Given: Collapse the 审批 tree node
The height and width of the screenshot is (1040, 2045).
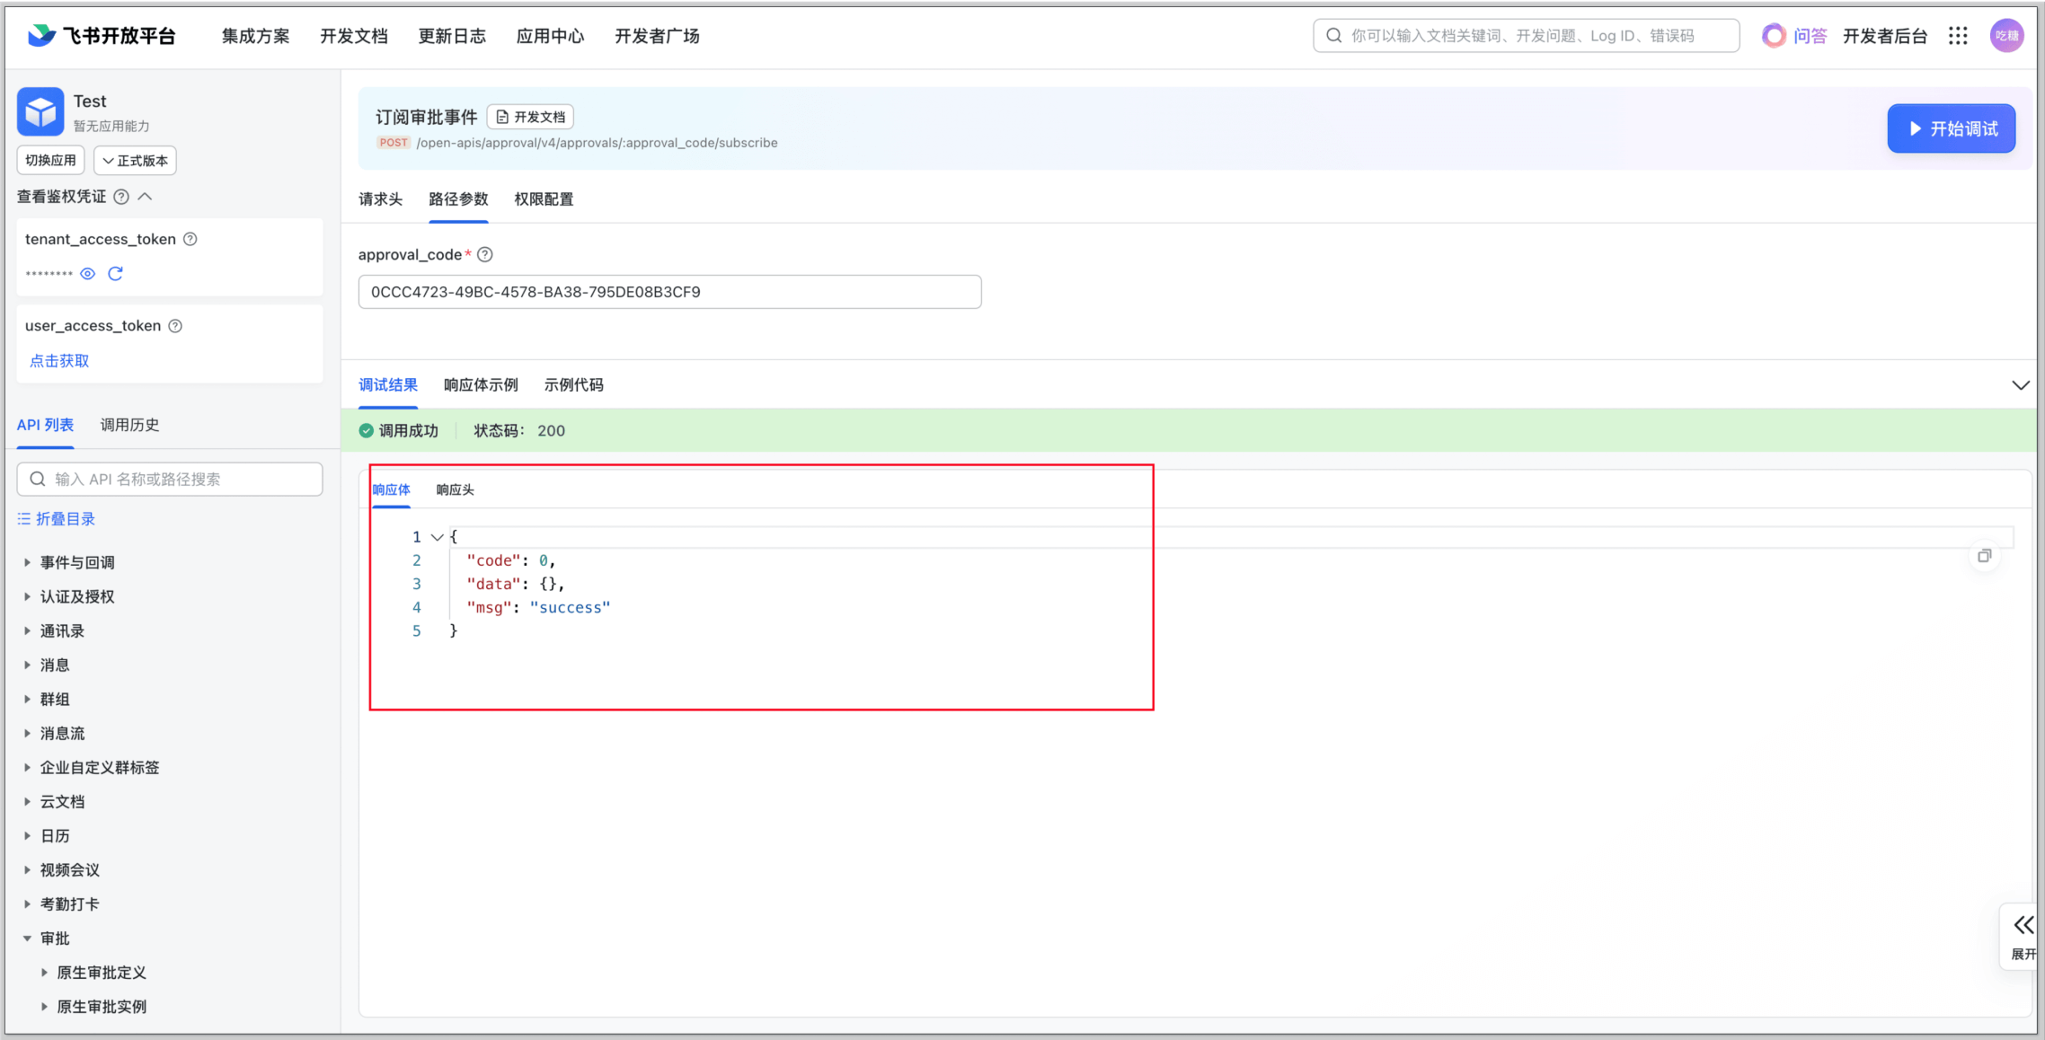Looking at the screenshot, I should 27,939.
